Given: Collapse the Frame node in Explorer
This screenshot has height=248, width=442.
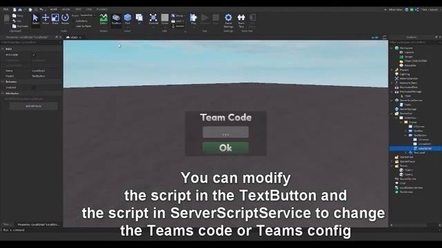Looking at the screenshot, I should (x=401, y=122).
